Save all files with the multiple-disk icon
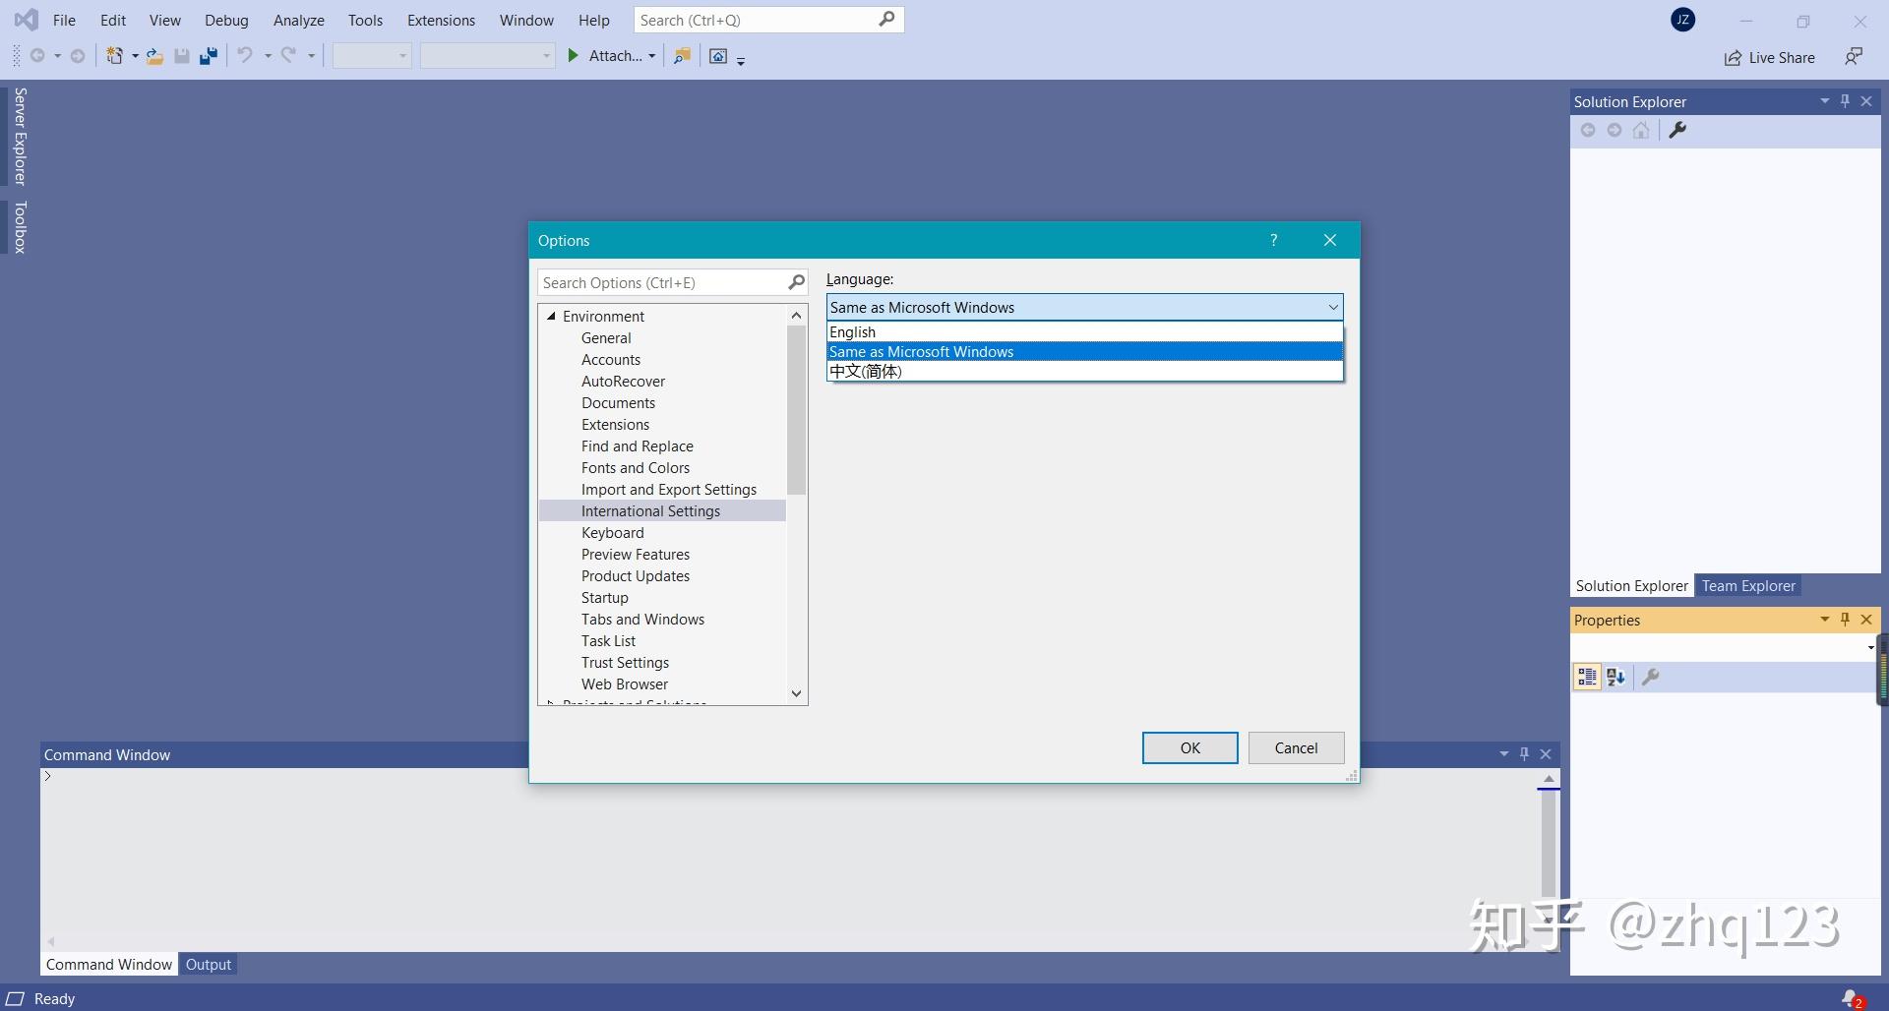Viewport: 1889px width, 1011px height. (x=208, y=55)
